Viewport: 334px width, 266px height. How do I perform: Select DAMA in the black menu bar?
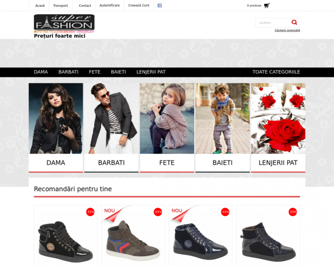(x=41, y=72)
